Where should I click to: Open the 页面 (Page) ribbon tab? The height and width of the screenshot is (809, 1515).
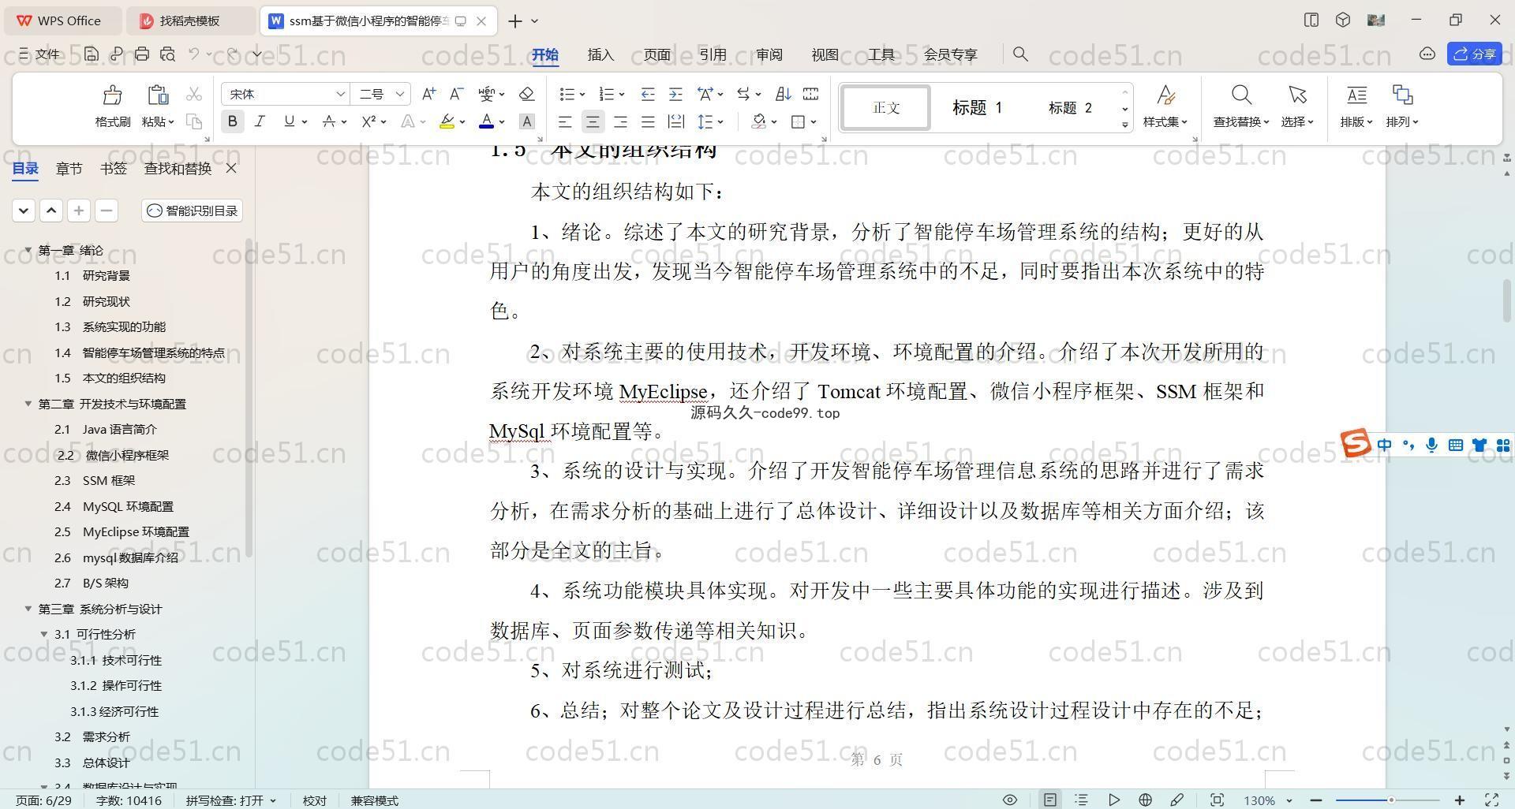coord(656,54)
